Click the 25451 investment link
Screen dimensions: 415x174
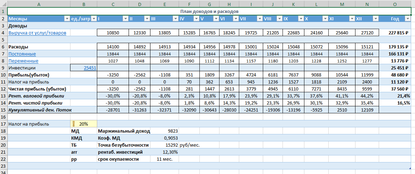tap(90, 68)
